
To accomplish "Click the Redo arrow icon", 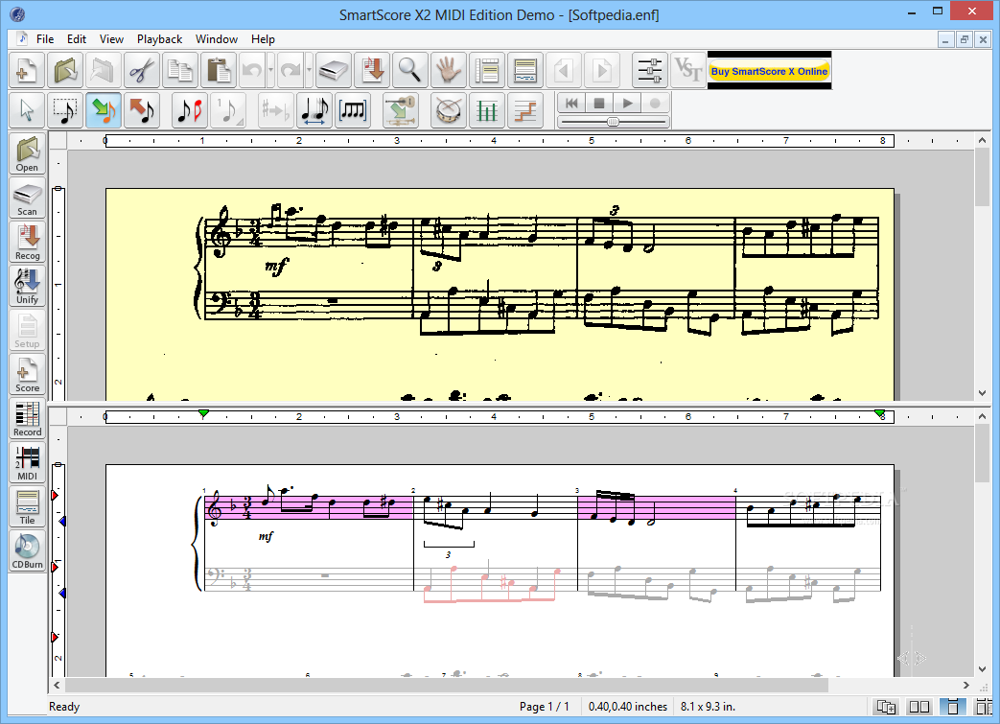I will [x=291, y=70].
